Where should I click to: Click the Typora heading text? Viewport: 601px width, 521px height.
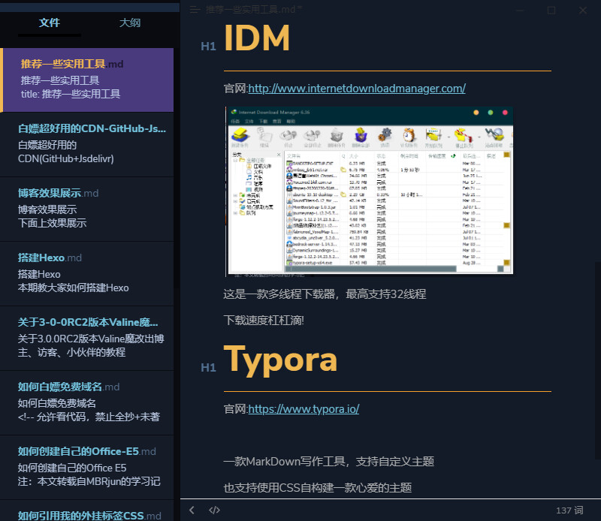pos(280,360)
